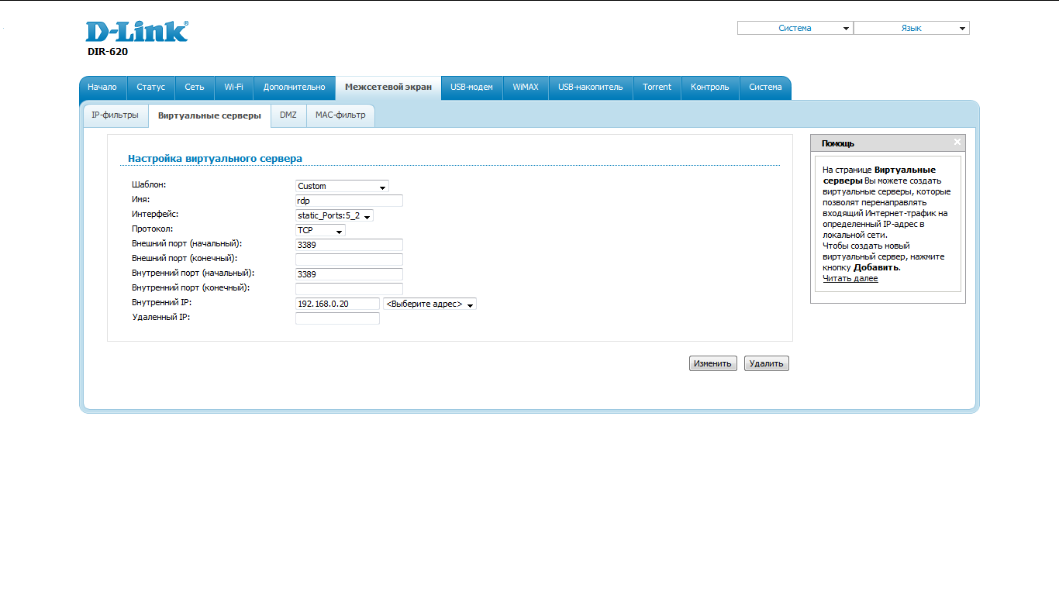Select the Межсетевой экран tab

pyautogui.click(x=388, y=88)
